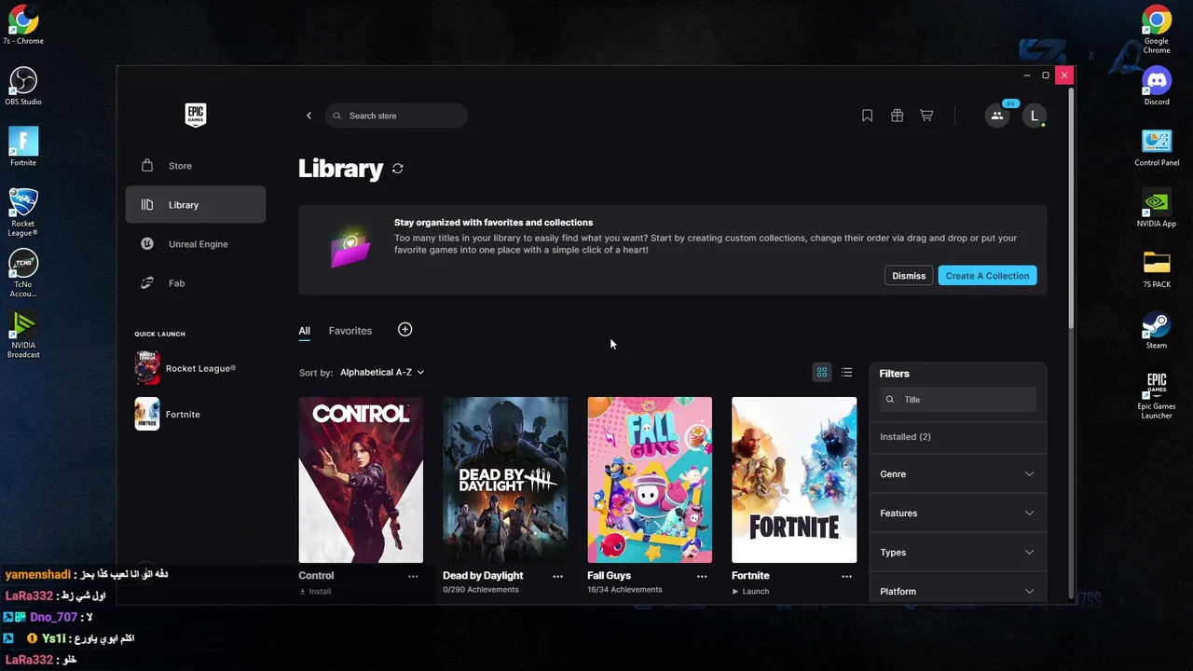Expand the Types filter

click(x=957, y=553)
